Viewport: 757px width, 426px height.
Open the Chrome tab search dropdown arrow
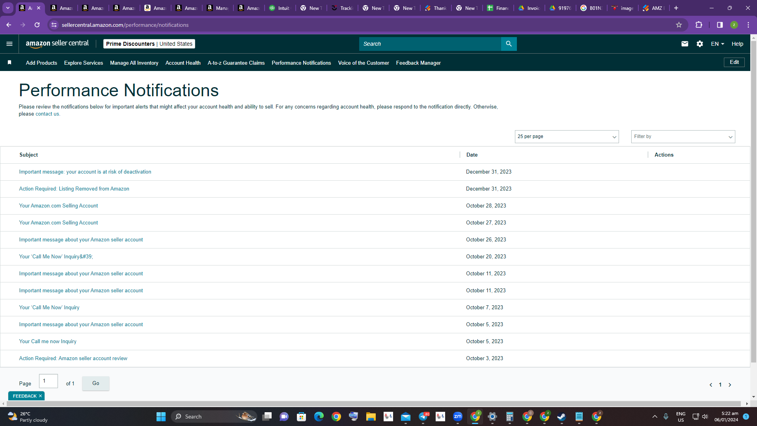pos(8,8)
